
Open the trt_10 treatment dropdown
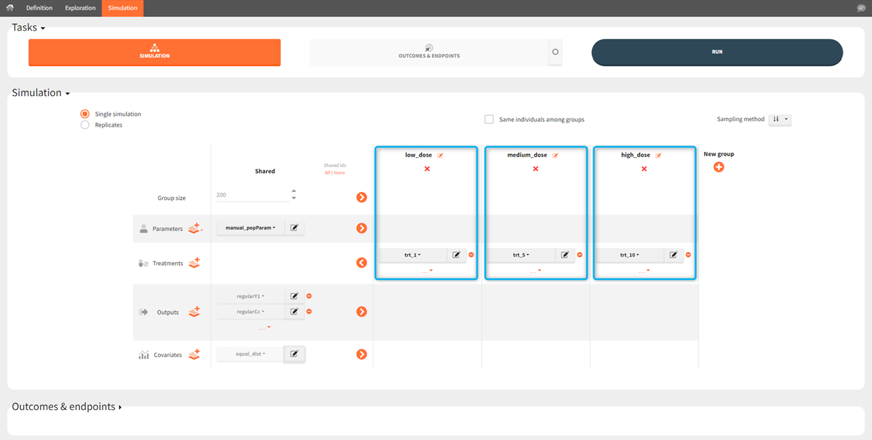point(629,255)
